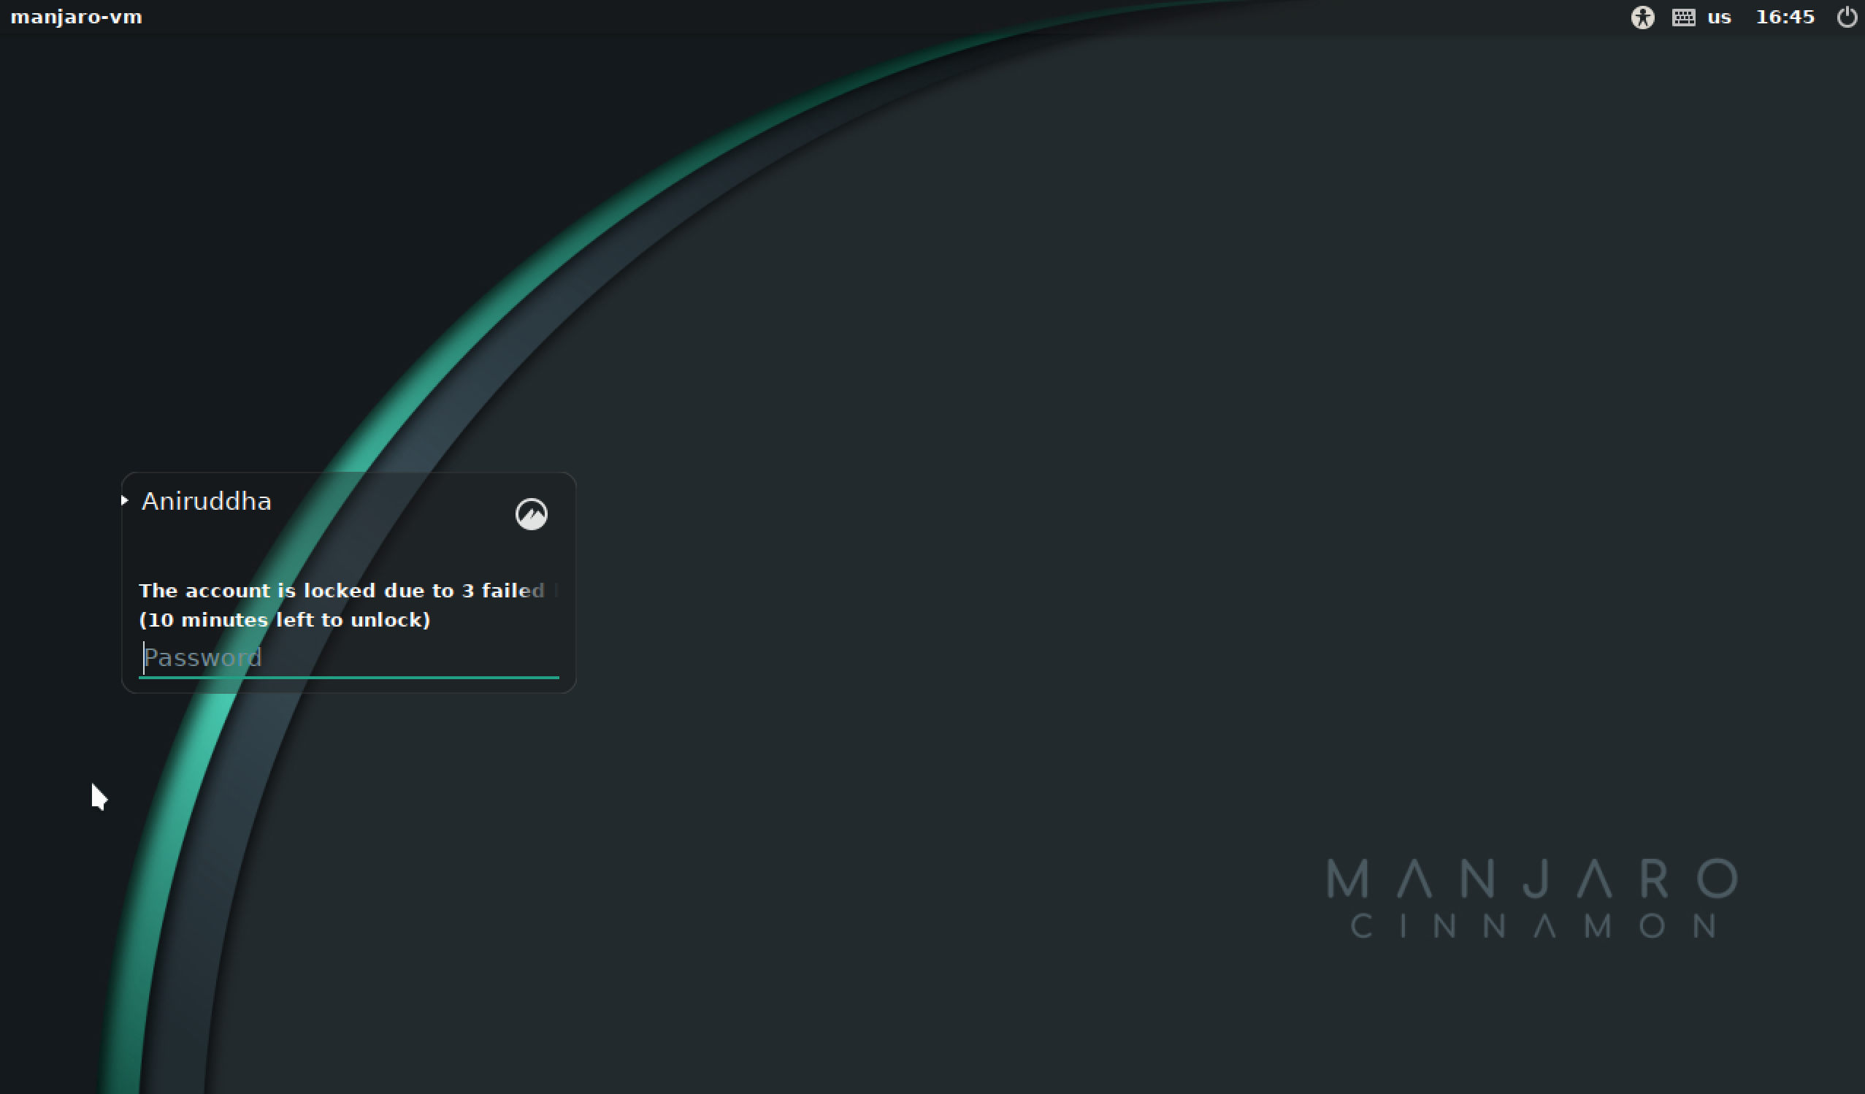
Task: Click the 10 minutes unlock countdown text
Action: (285, 619)
